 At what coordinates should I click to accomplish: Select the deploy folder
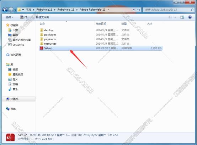point(101,30)
